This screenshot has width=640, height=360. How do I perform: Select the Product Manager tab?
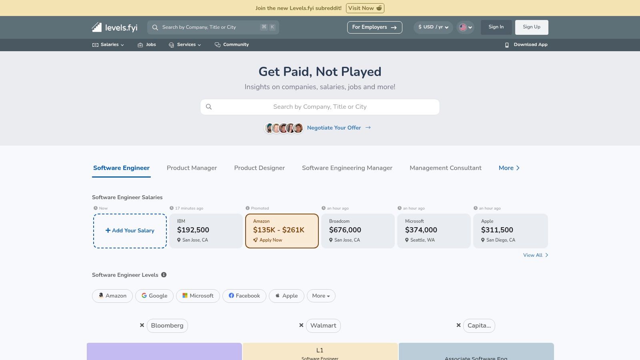point(192,168)
